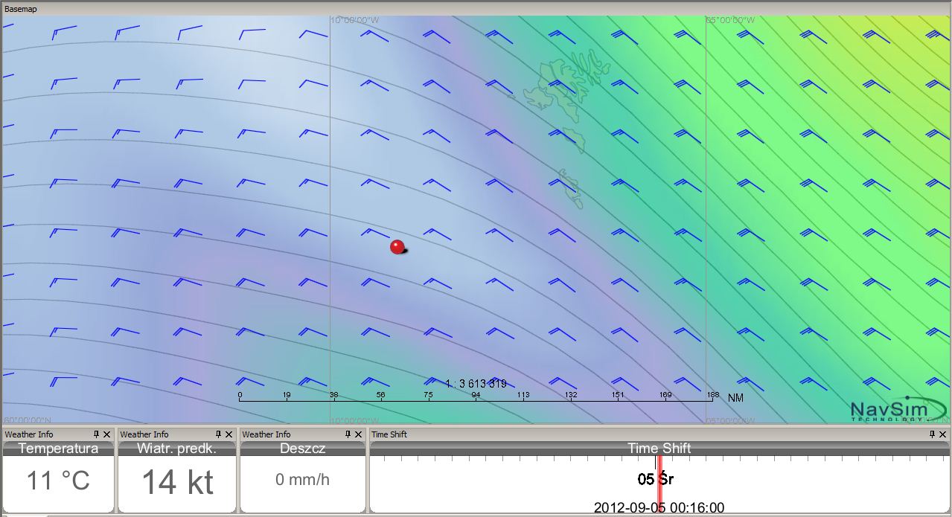Pin the Deszcz Weather Info panel
The height and width of the screenshot is (517, 952).
[348, 434]
